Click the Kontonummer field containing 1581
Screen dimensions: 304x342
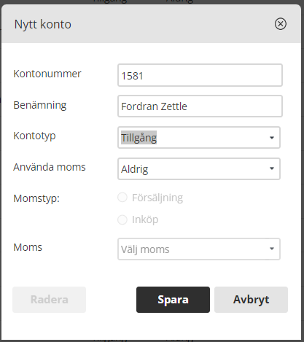pyautogui.click(x=200, y=75)
